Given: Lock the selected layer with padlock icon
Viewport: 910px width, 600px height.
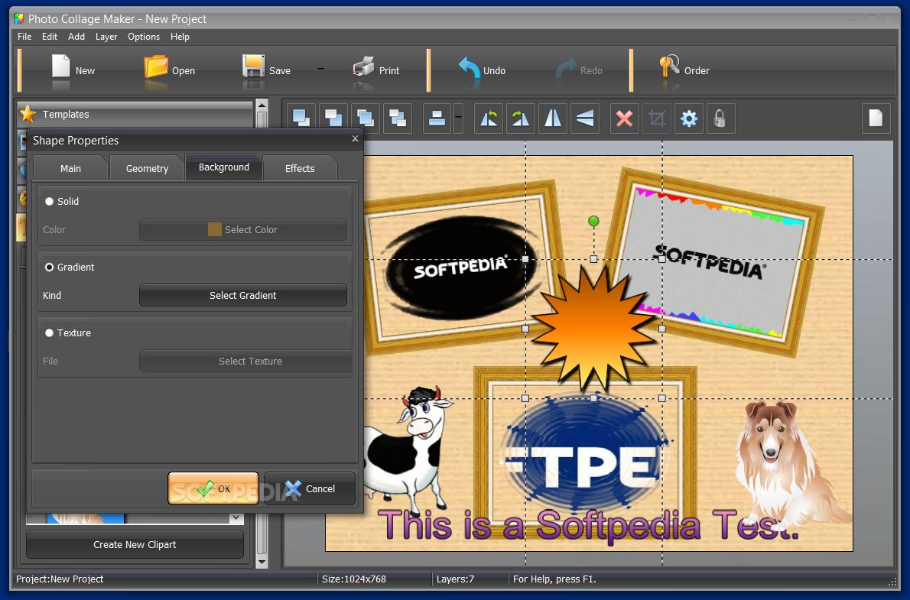Looking at the screenshot, I should point(720,118).
